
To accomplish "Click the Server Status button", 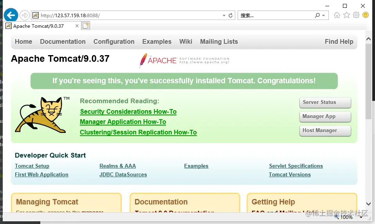I will click(x=325, y=102).
